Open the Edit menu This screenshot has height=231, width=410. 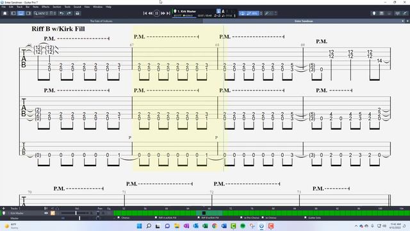point(11,7)
